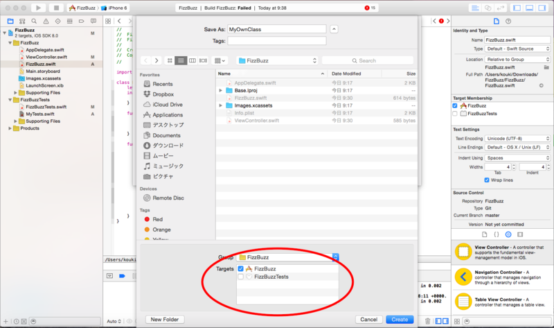The height and width of the screenshot is (328, 554).
Task: Click the Save As filename field
Action: [276, 29]
